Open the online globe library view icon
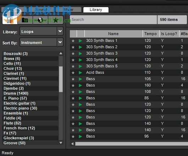The width and height of the screenshot is (188, 156). tap(40, 20)
